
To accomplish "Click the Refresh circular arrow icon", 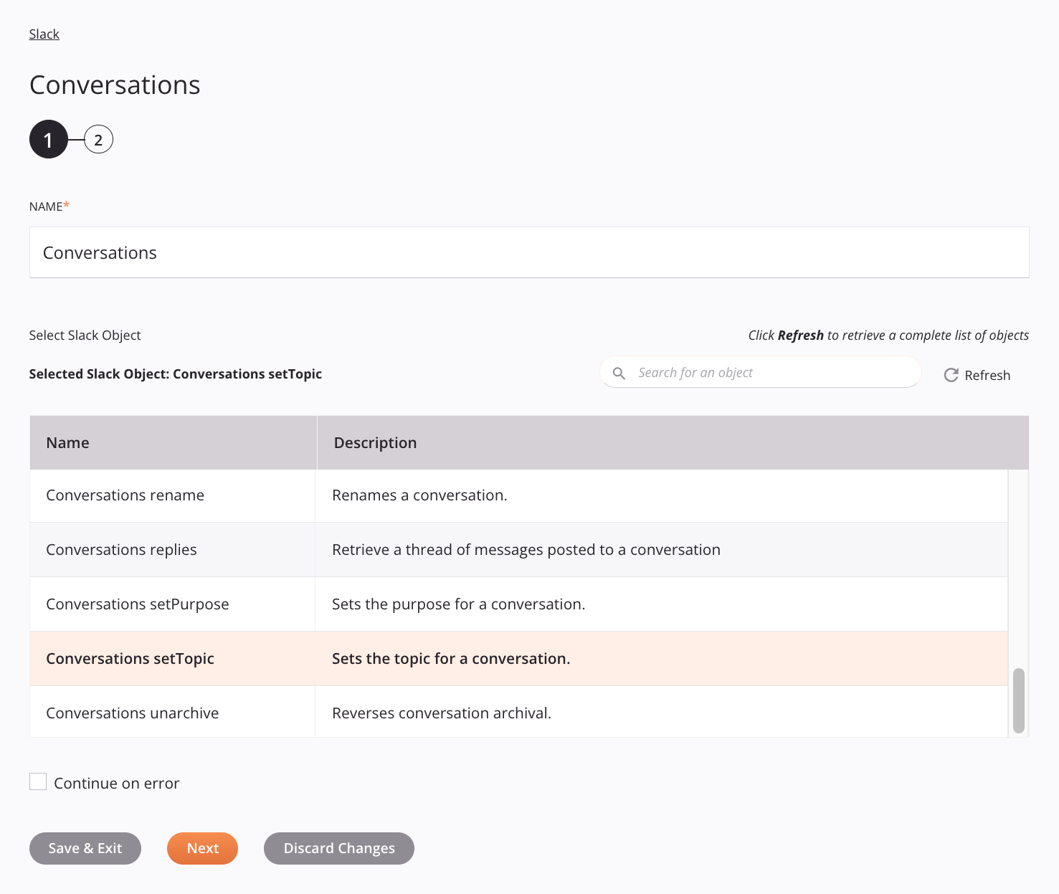I will click(x=951, y=375).
